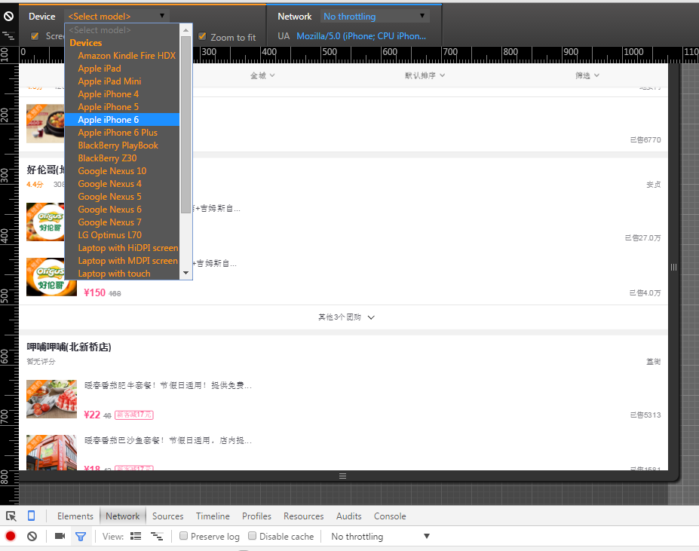Select Laptop with HiDPI screen option
This screenshot has height=551, width=699.
point(122,248)
